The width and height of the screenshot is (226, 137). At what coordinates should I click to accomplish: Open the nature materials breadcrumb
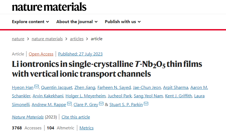pos(47,39)
